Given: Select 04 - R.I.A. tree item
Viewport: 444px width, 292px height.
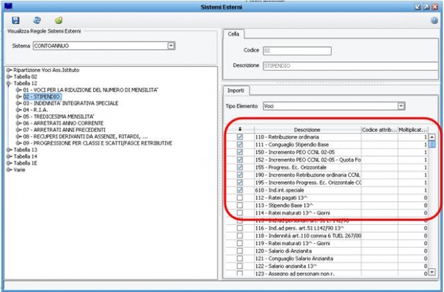Looking at the screenshot, I should click(35, 110).
